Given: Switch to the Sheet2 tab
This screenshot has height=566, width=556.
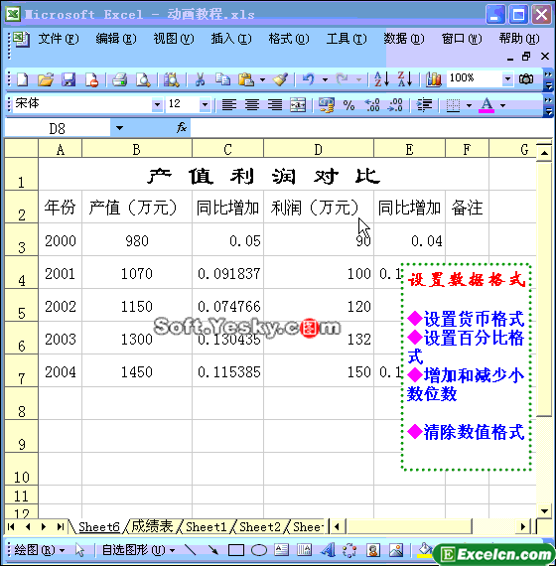Looking at the screenshot, I should click(x=260, y=526).
